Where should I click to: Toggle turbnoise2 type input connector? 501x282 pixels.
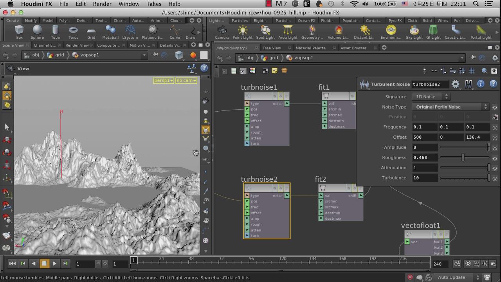tap(247, 195)
